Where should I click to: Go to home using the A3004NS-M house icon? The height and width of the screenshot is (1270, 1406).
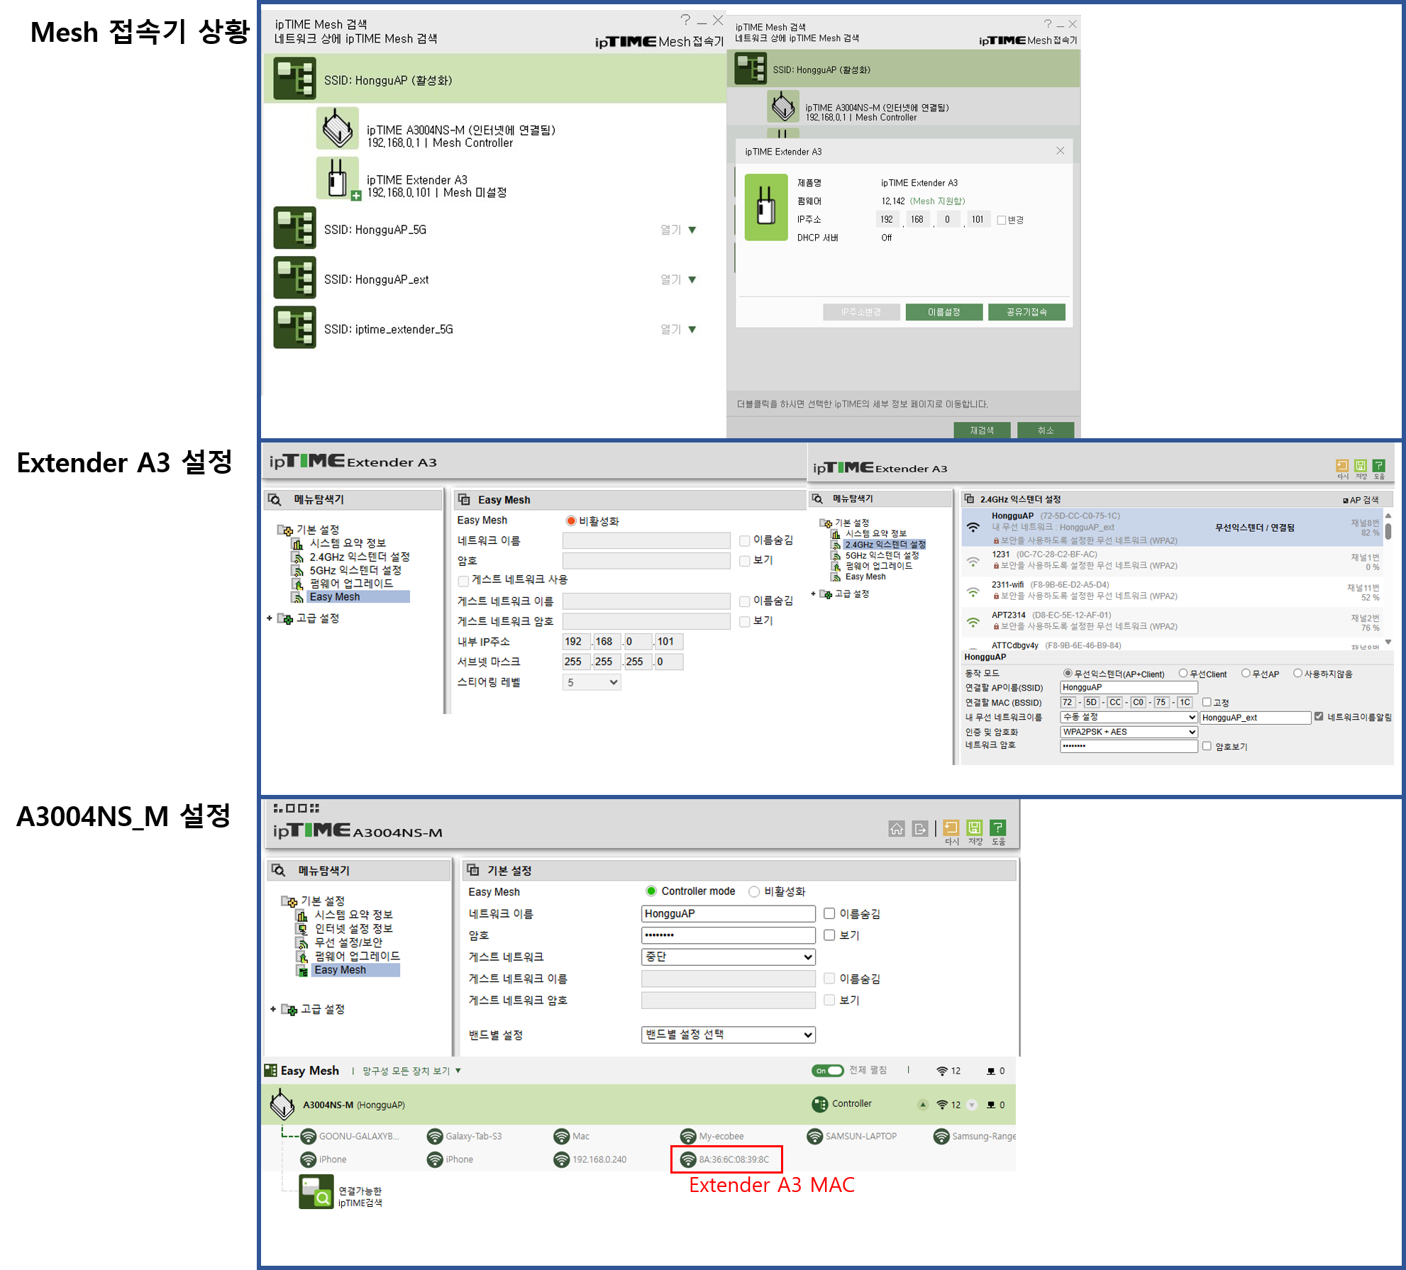click(897, 828)
